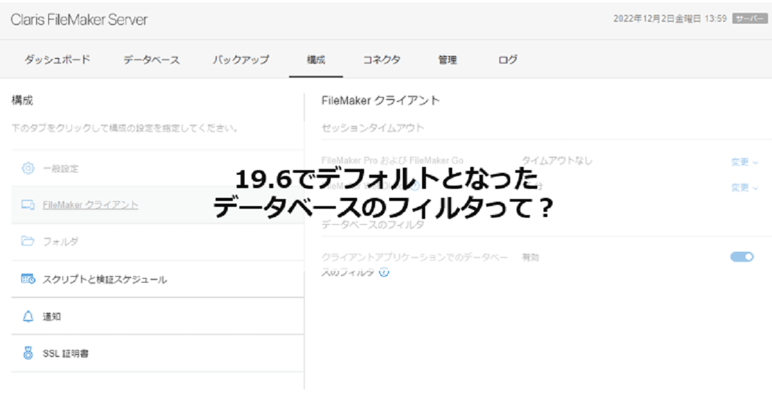The width and height of the screenshot is (772, 402).
Task: Open the ダッシュボード tab
Action: pos(57,60)
